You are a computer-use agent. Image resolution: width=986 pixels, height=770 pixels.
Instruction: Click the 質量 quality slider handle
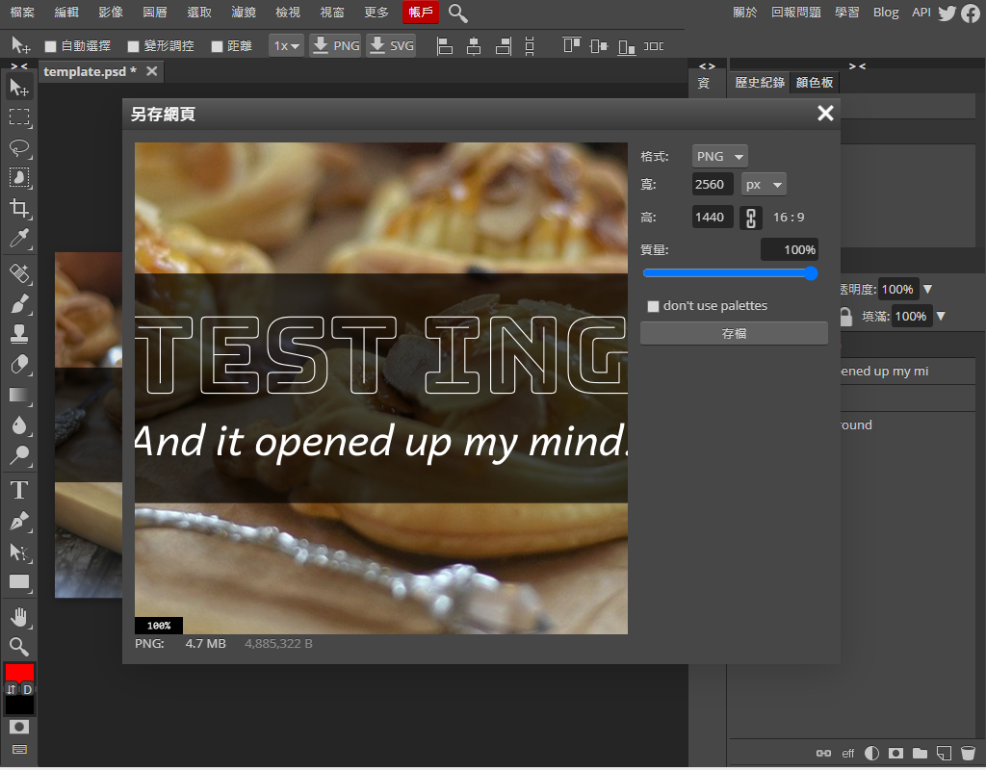(811, 272)
